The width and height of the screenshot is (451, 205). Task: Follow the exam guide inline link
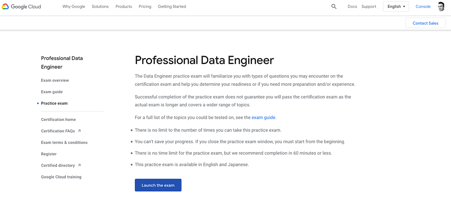click(x=263, y=118)
